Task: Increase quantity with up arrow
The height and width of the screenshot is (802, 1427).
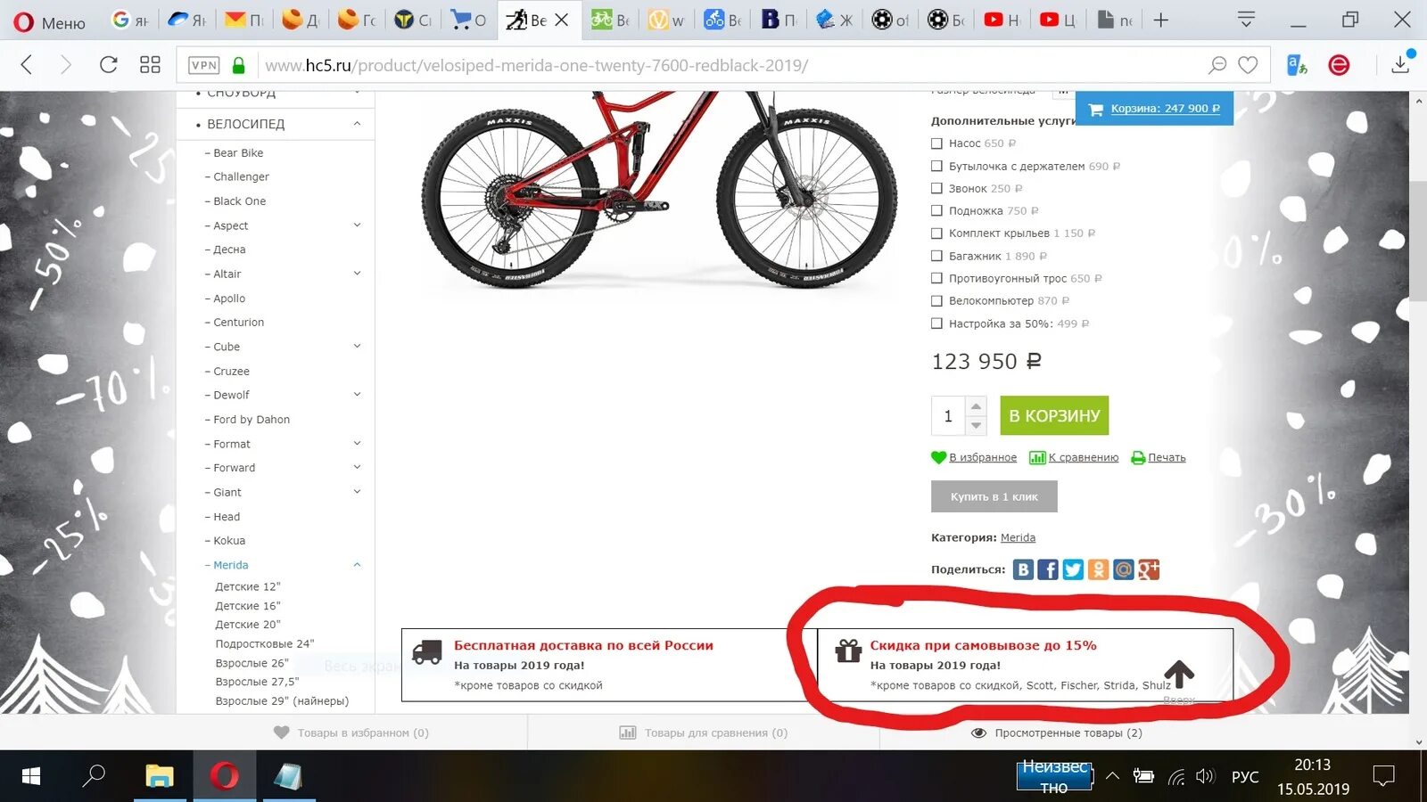Action: click(976, 406)
